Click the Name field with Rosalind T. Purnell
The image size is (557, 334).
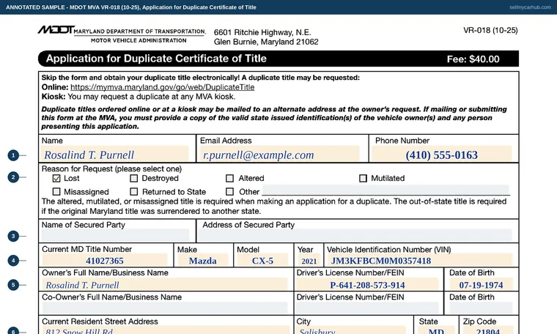point(115,154)
